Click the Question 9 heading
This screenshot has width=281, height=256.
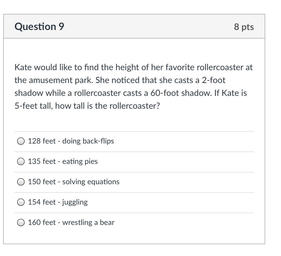(39, 27)
